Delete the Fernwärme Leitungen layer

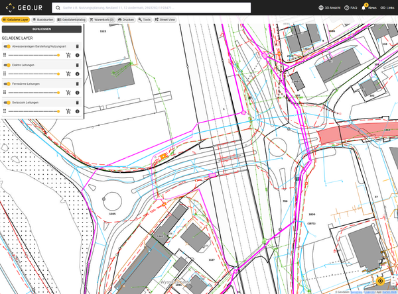78,84
